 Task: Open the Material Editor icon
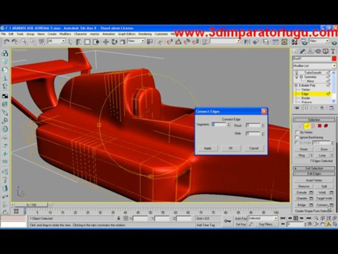point(294,42)
